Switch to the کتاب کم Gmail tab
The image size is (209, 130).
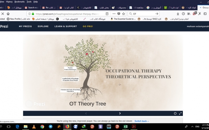click(67, 7)
